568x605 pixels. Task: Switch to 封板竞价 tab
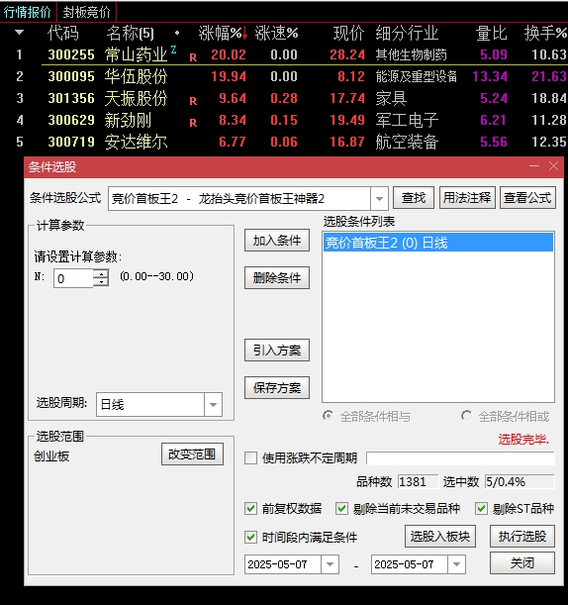(x=87, y=12)
